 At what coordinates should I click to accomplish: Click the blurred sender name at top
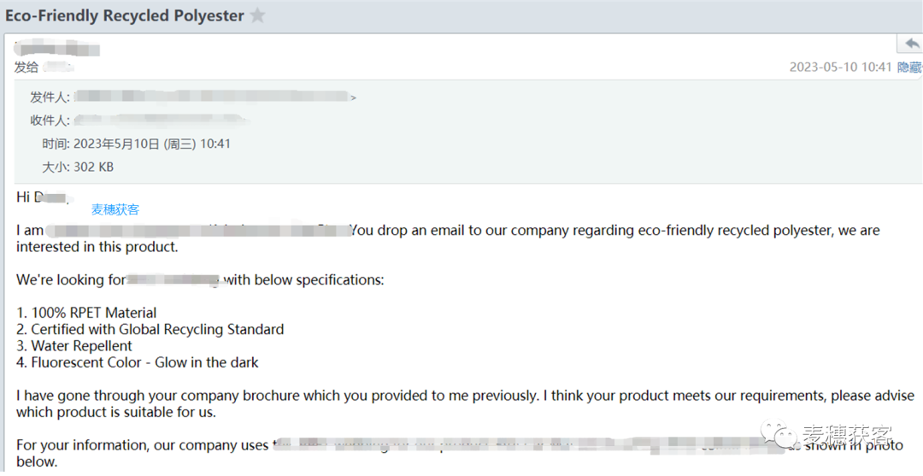coord(58,48)
